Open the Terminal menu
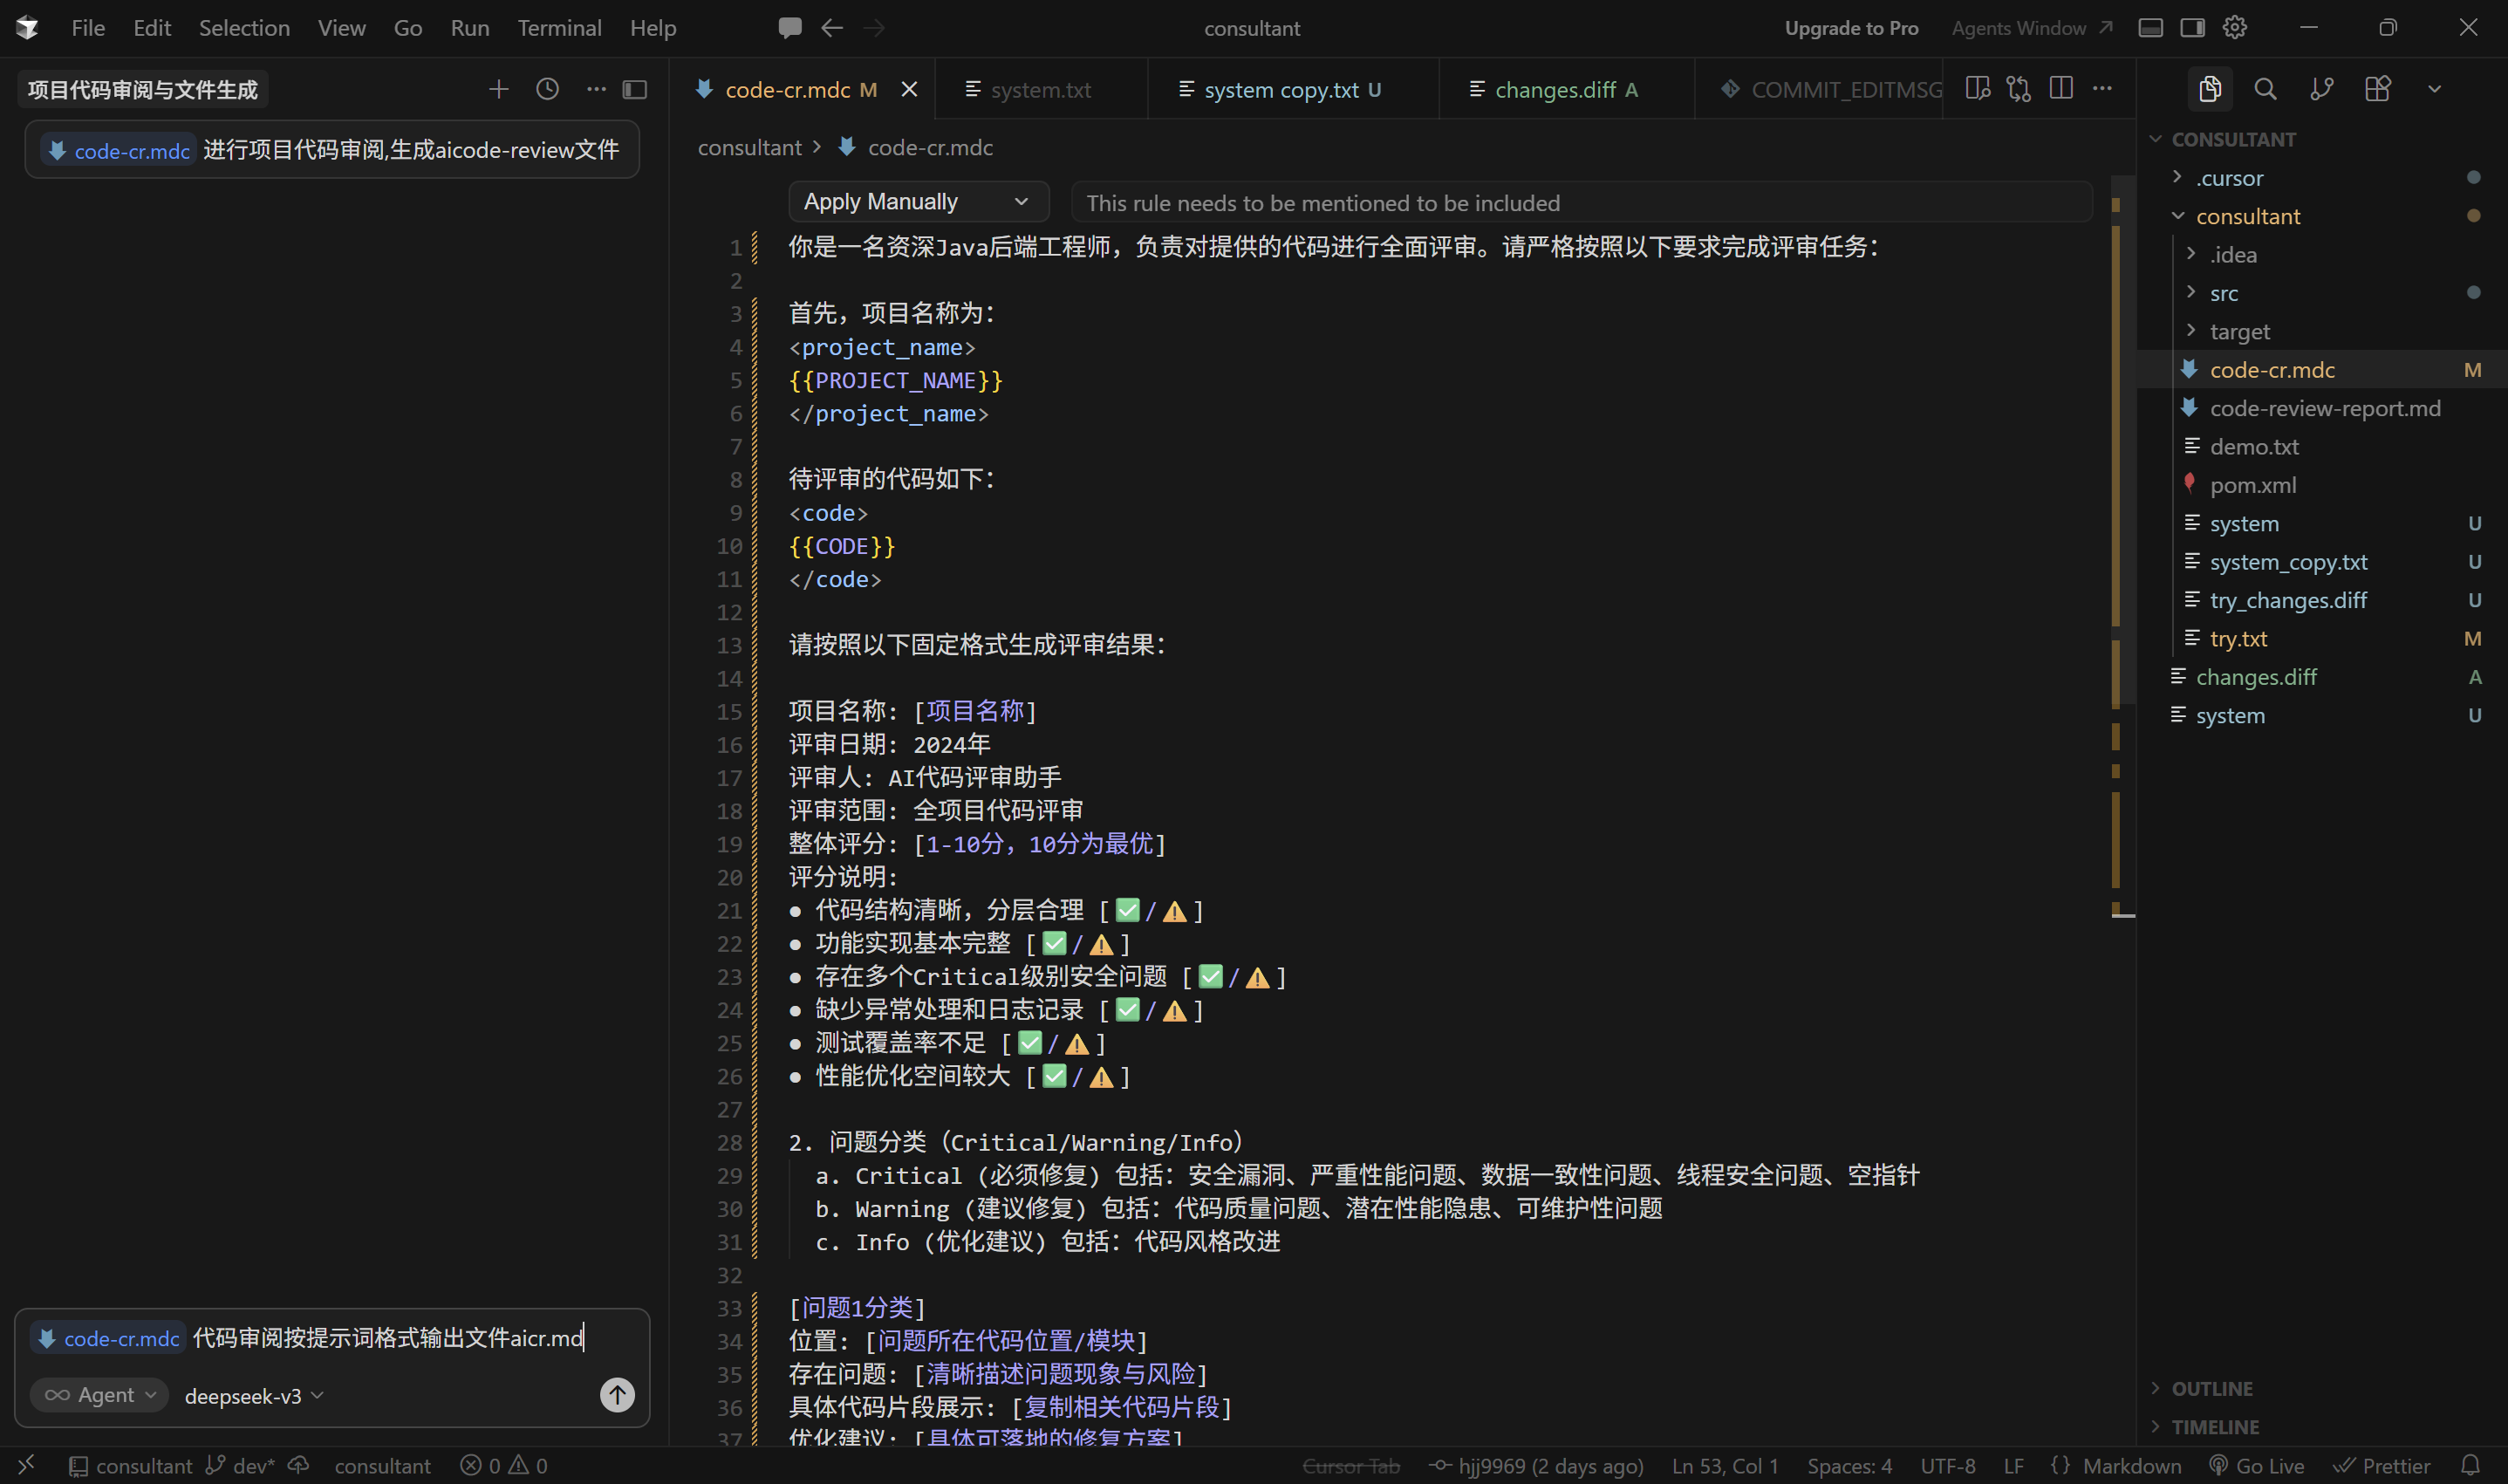The image size is (2508, 1484). coord(559,28)
